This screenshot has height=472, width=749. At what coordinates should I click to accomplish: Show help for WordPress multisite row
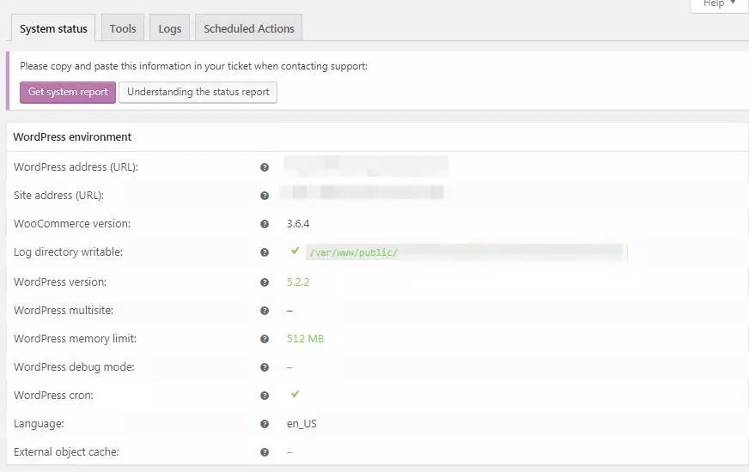click(x=265, y=311)
